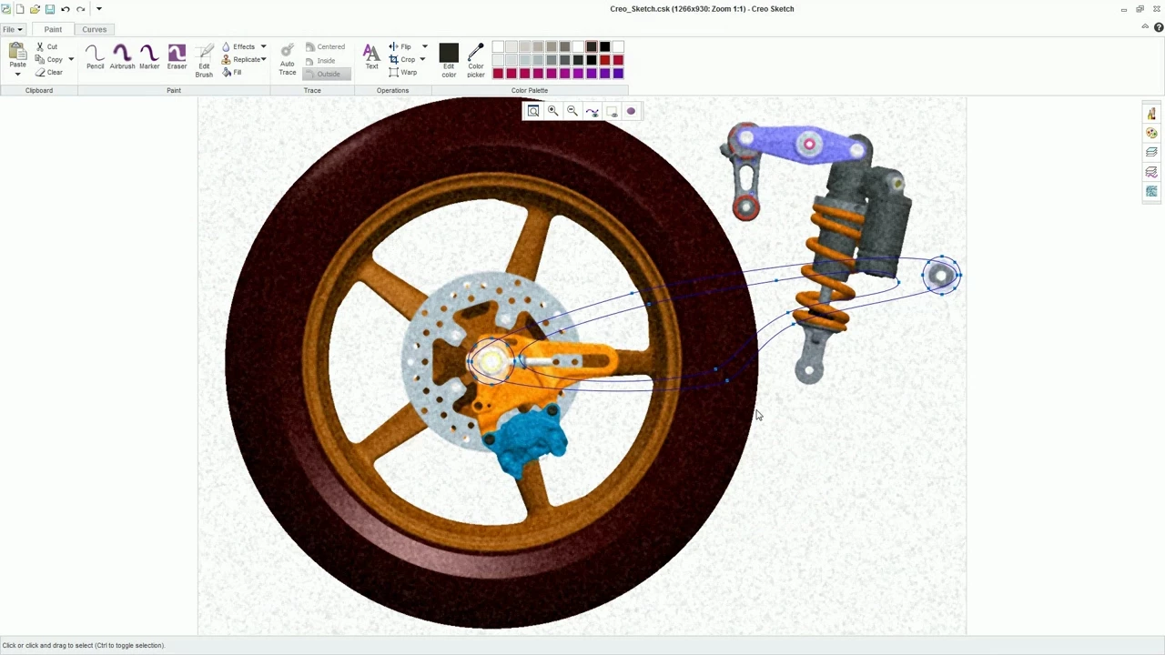Expand the Paste dropdown arrow
This screenshot has width=1165, height=655.
point(17,74)
